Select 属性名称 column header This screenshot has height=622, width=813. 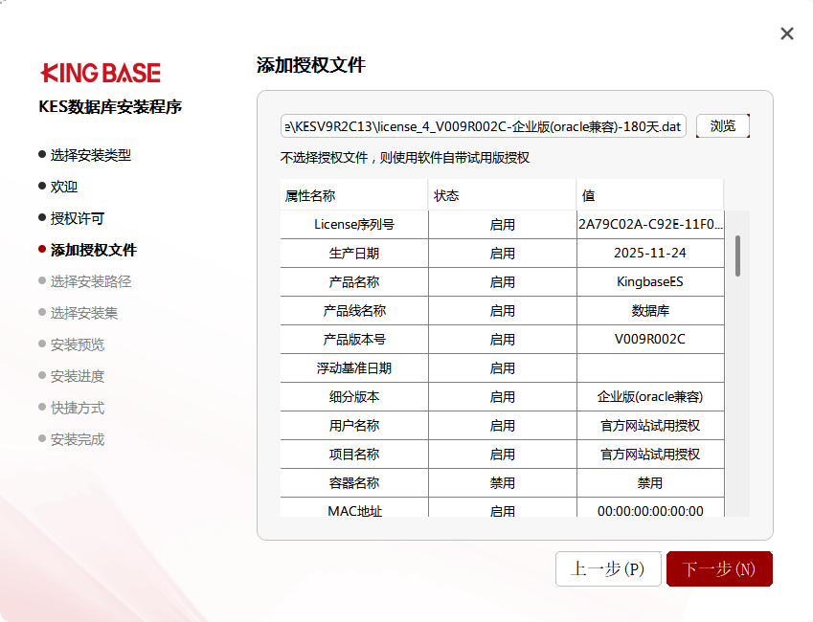[x=353, y=195]
